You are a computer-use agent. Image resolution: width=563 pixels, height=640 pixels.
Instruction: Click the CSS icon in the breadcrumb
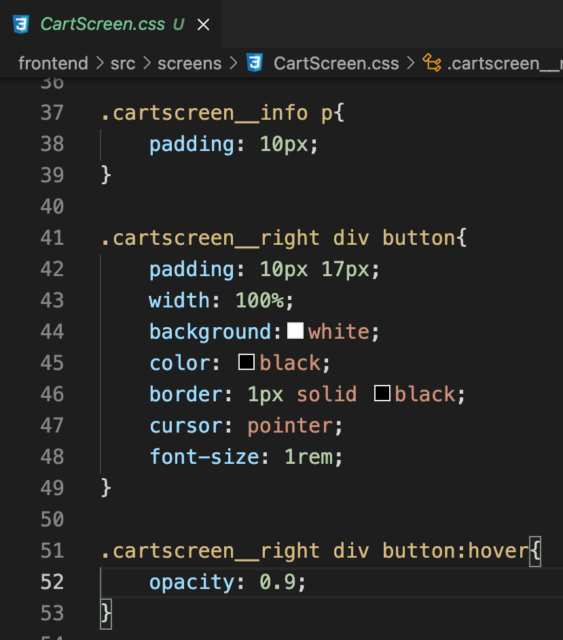click(255, 63)
